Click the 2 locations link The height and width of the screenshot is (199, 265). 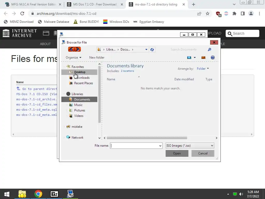(x=127, y=71)
